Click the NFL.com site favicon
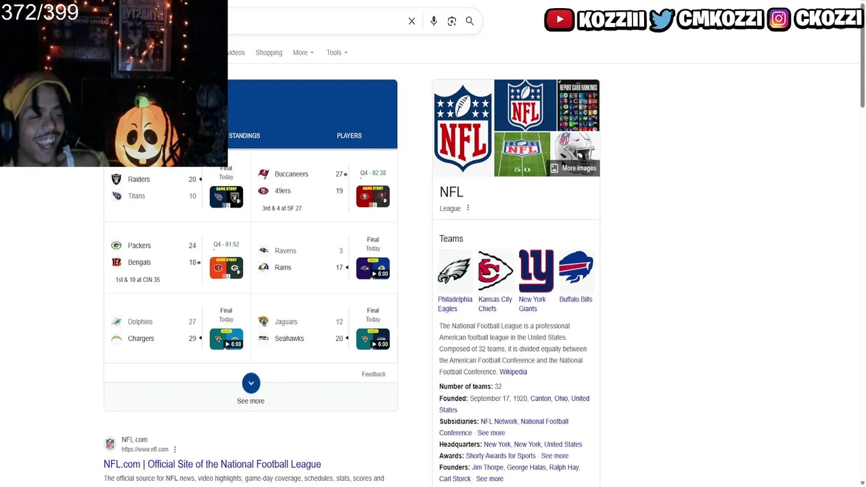Screen dimensions: 866x487 pyautogui.click(x=110, y=444)
